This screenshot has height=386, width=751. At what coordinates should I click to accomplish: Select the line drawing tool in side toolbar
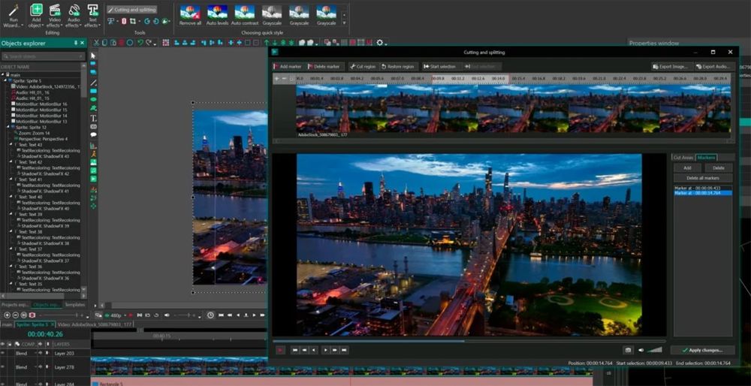(93, 83)
